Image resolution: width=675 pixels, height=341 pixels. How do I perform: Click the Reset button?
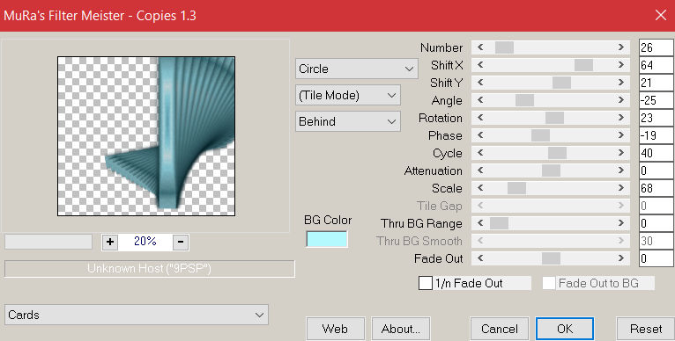tap(646, 329)
